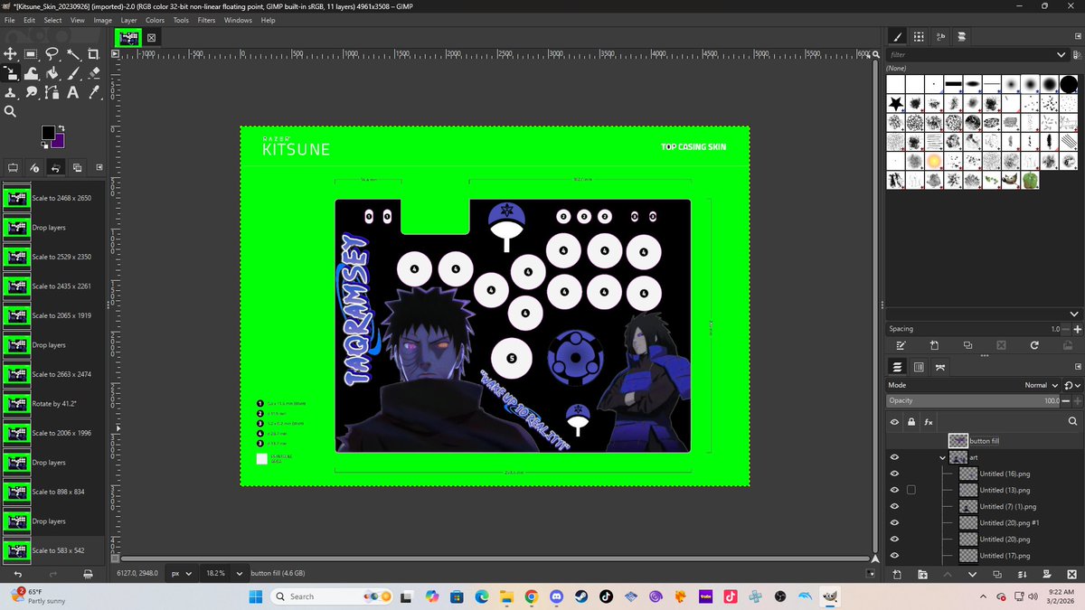Toggle lock box on Untitled (13).png

(911, 490)
